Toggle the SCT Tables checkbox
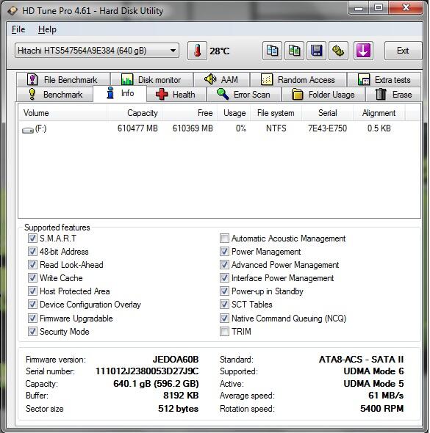The height and width of the screenshot is (433, 430). click(224, 305)
